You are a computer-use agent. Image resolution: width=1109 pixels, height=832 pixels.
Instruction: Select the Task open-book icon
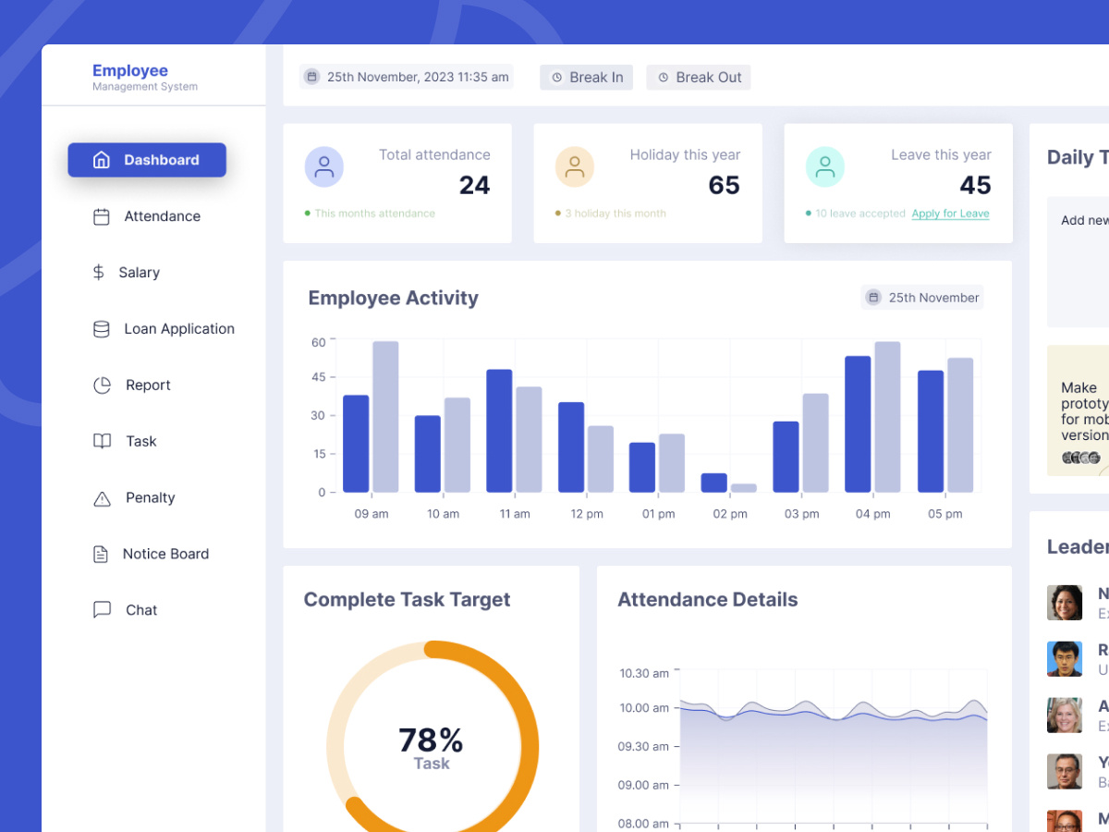pos(101,441)
